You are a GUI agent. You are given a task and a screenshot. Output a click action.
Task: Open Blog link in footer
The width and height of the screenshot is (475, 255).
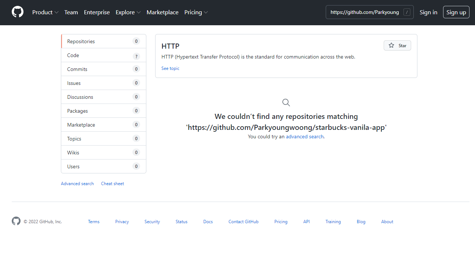(x=361, y=222)
